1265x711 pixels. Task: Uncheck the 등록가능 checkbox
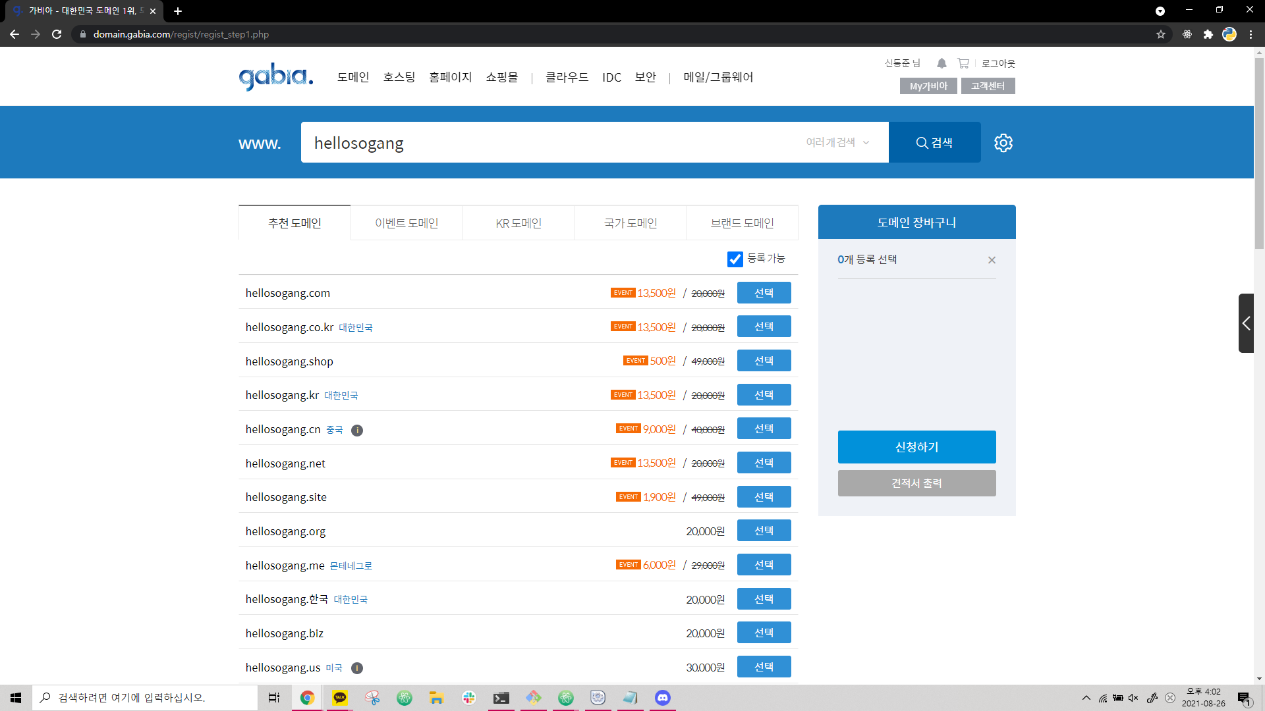[x=735, y=259]
